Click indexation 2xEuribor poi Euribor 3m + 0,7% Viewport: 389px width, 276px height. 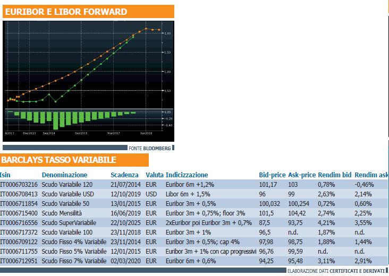[209, 223]
